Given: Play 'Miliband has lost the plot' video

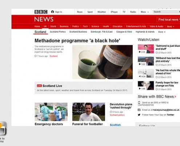Looking at the screenshot, I should (x=146, y=61).
